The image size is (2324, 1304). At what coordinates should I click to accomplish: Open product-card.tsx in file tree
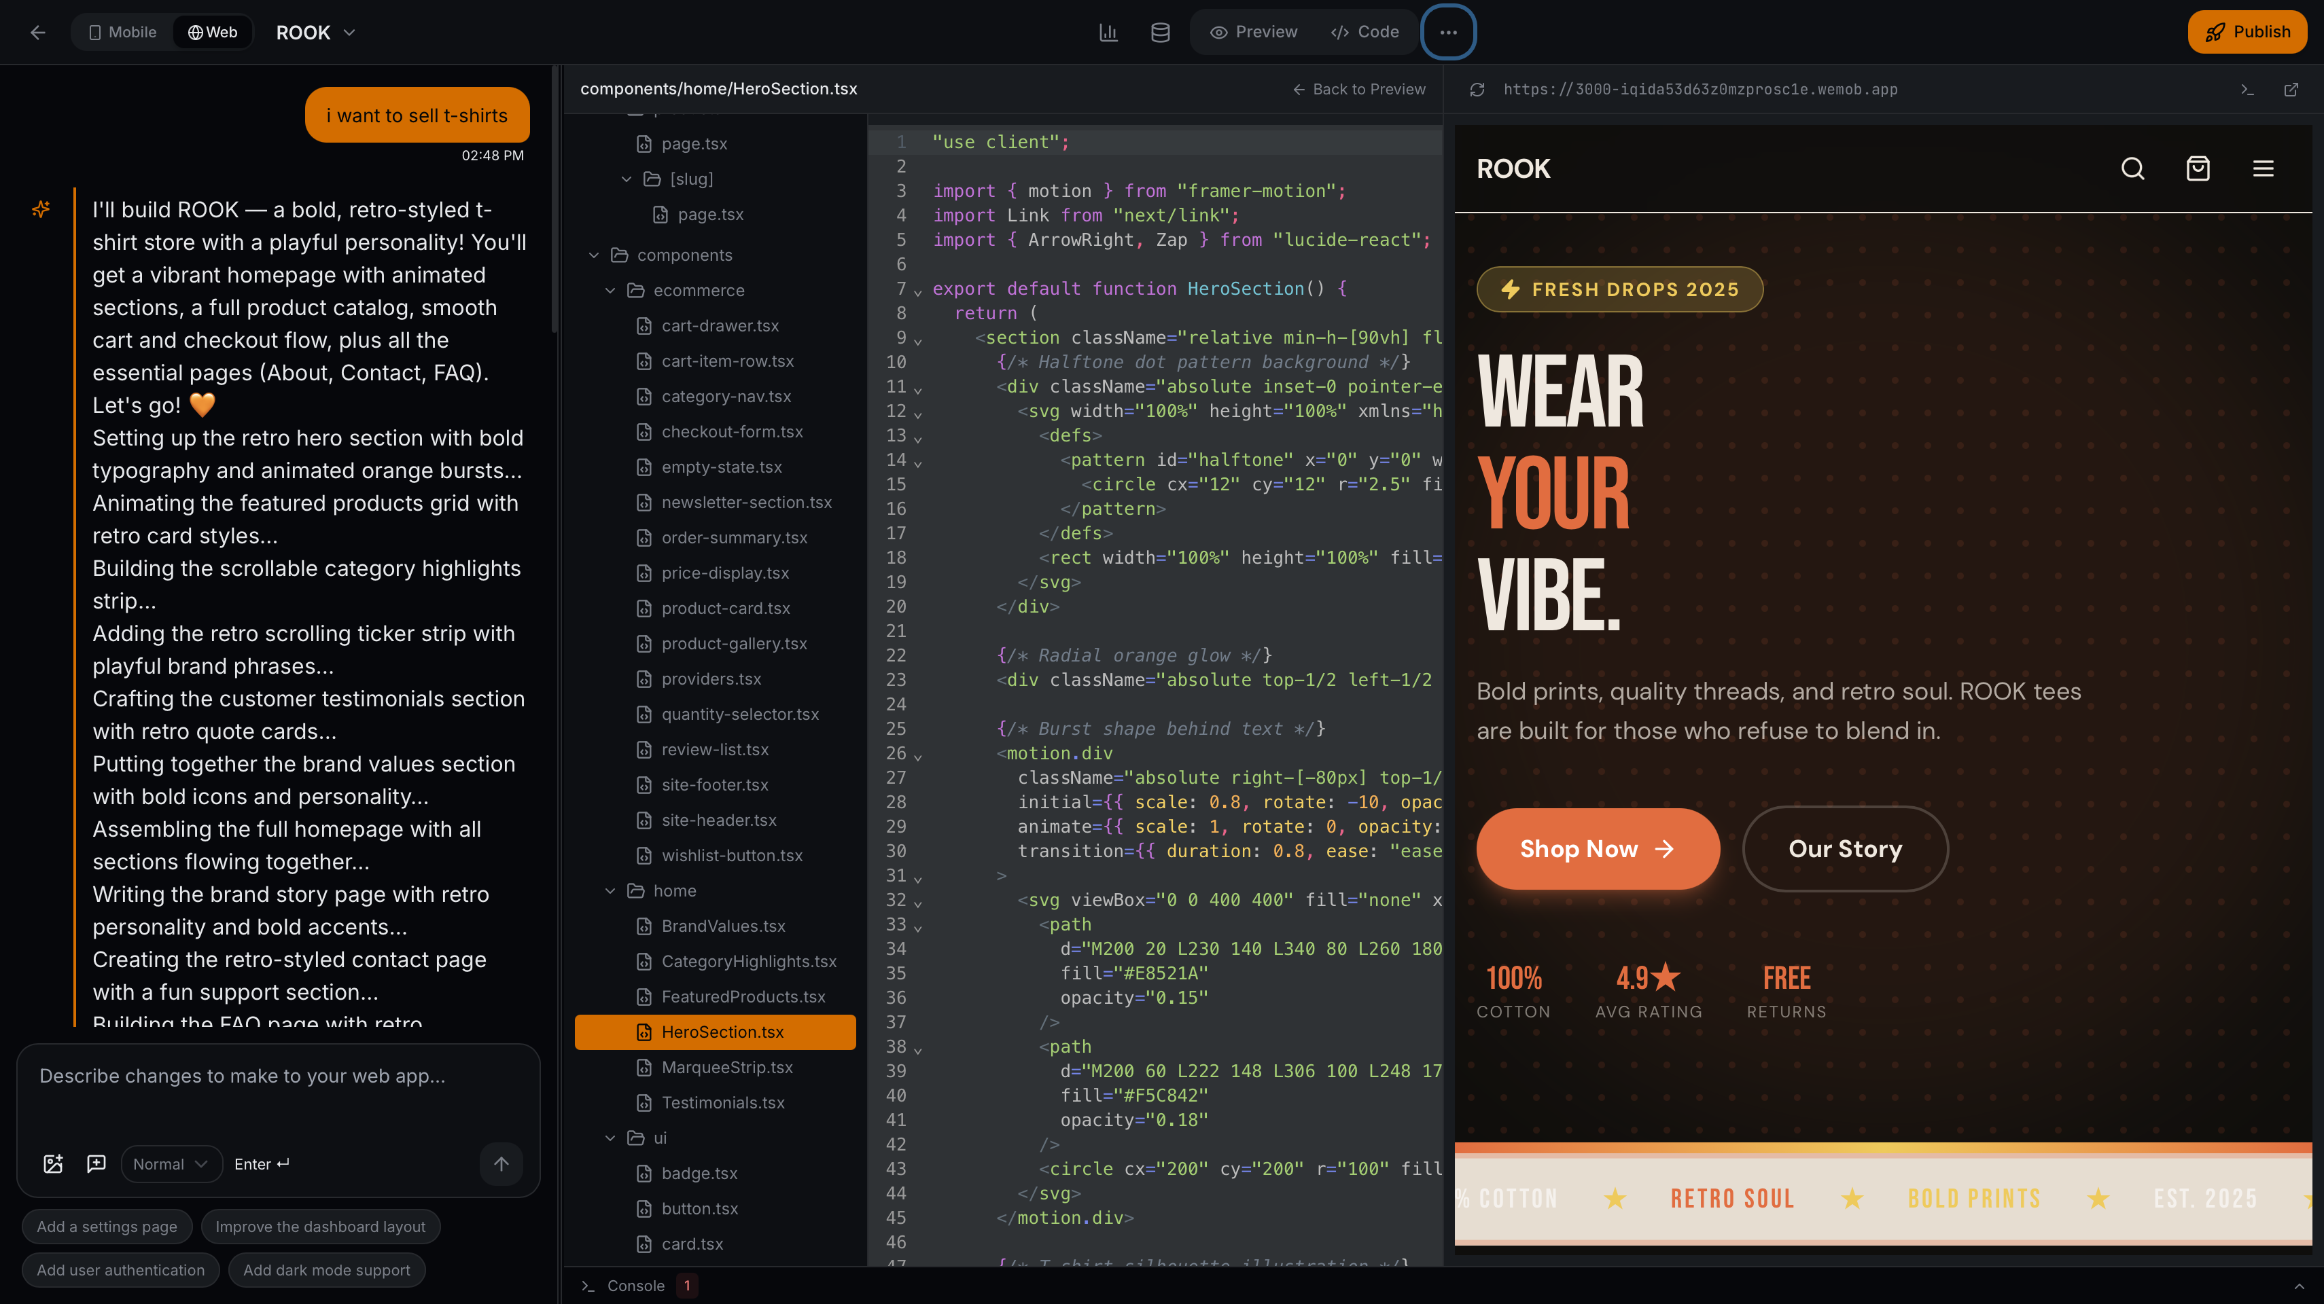[725, 608]
